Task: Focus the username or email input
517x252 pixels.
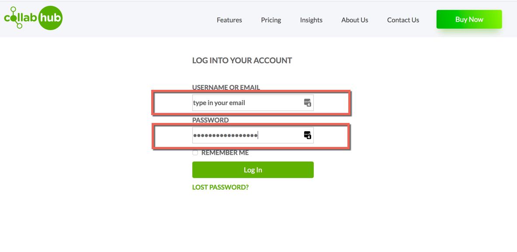Action: [x=253, y=102]
